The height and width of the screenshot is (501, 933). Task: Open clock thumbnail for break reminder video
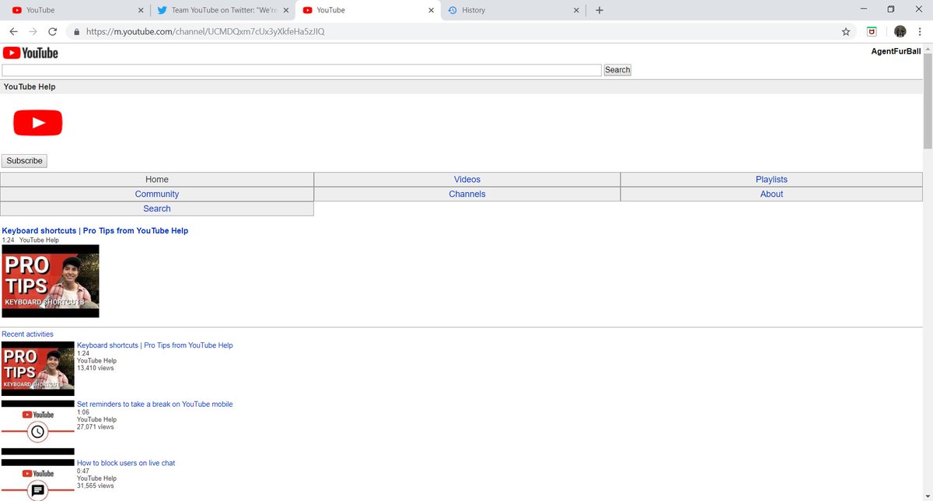pos(38,428)
